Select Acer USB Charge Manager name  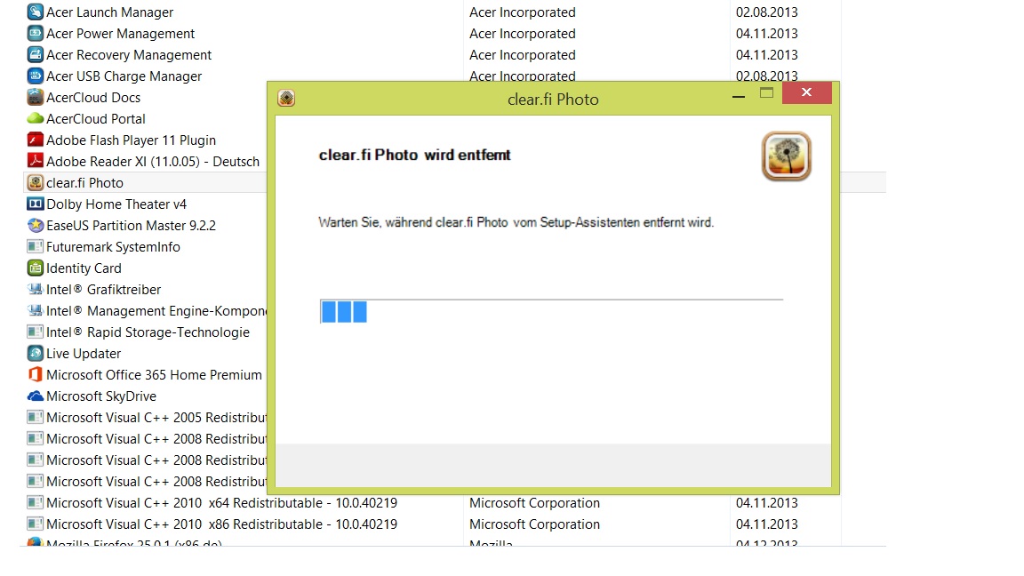point(124,76)
